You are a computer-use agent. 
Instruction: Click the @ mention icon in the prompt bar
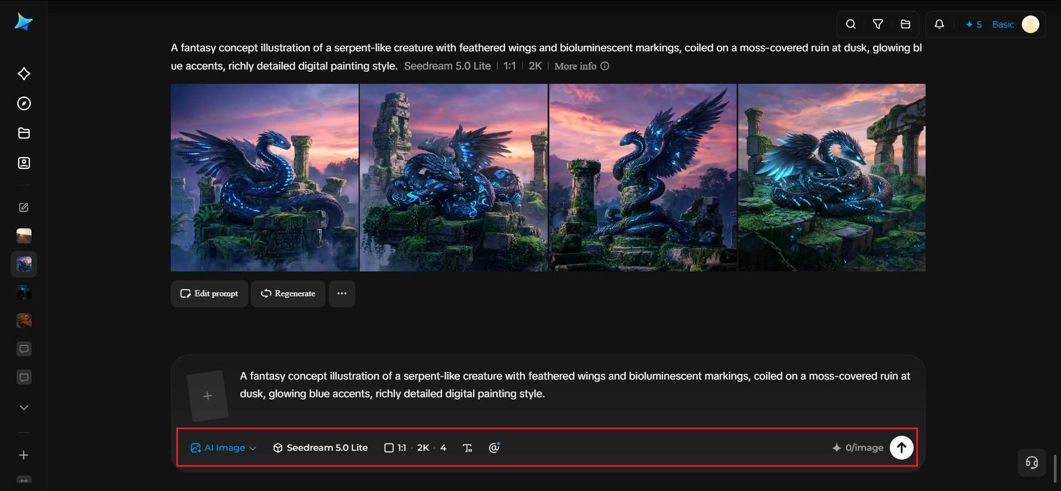point(494,448)
